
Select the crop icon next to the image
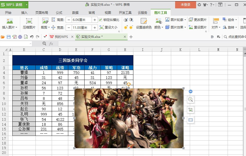[x=190, y=110]
